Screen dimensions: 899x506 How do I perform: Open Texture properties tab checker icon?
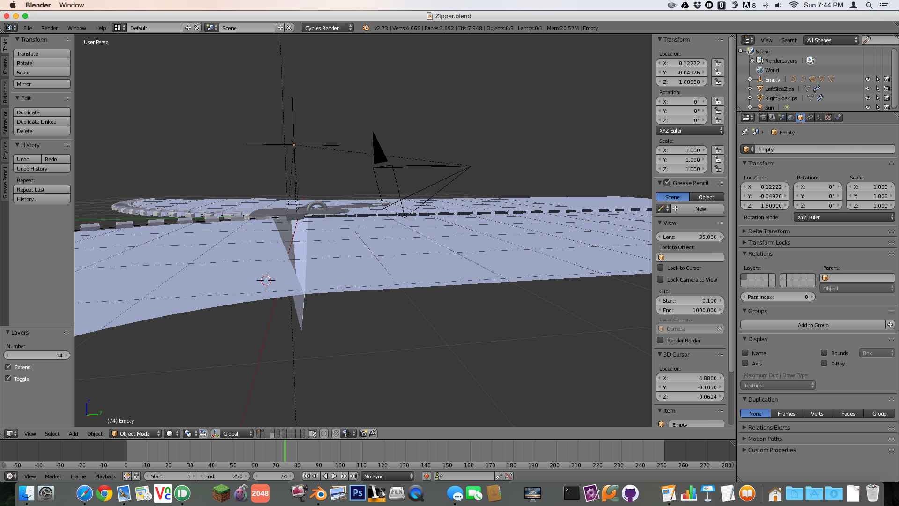[x=828, y=118]
